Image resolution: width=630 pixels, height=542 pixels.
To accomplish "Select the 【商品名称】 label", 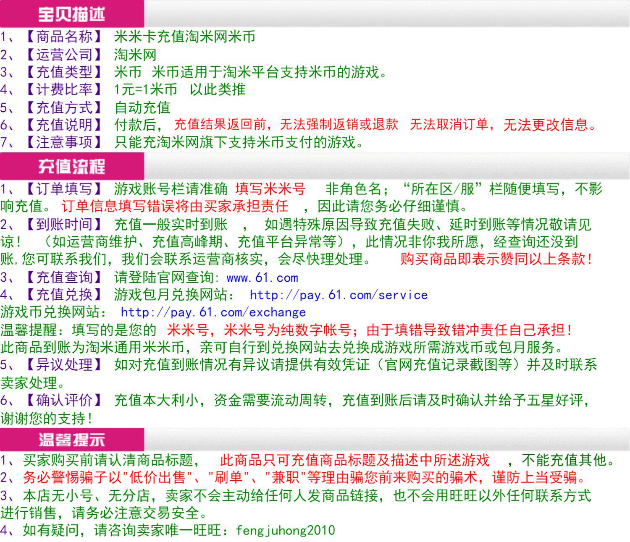I will (64, 37).
